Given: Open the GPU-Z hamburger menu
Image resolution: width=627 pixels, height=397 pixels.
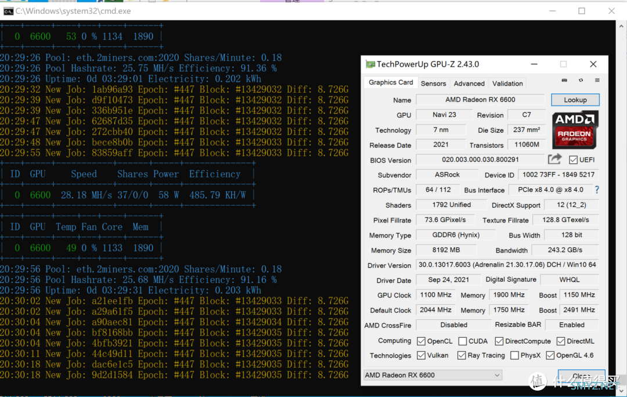Looking at the screenshot, I should tap(597, 80).
